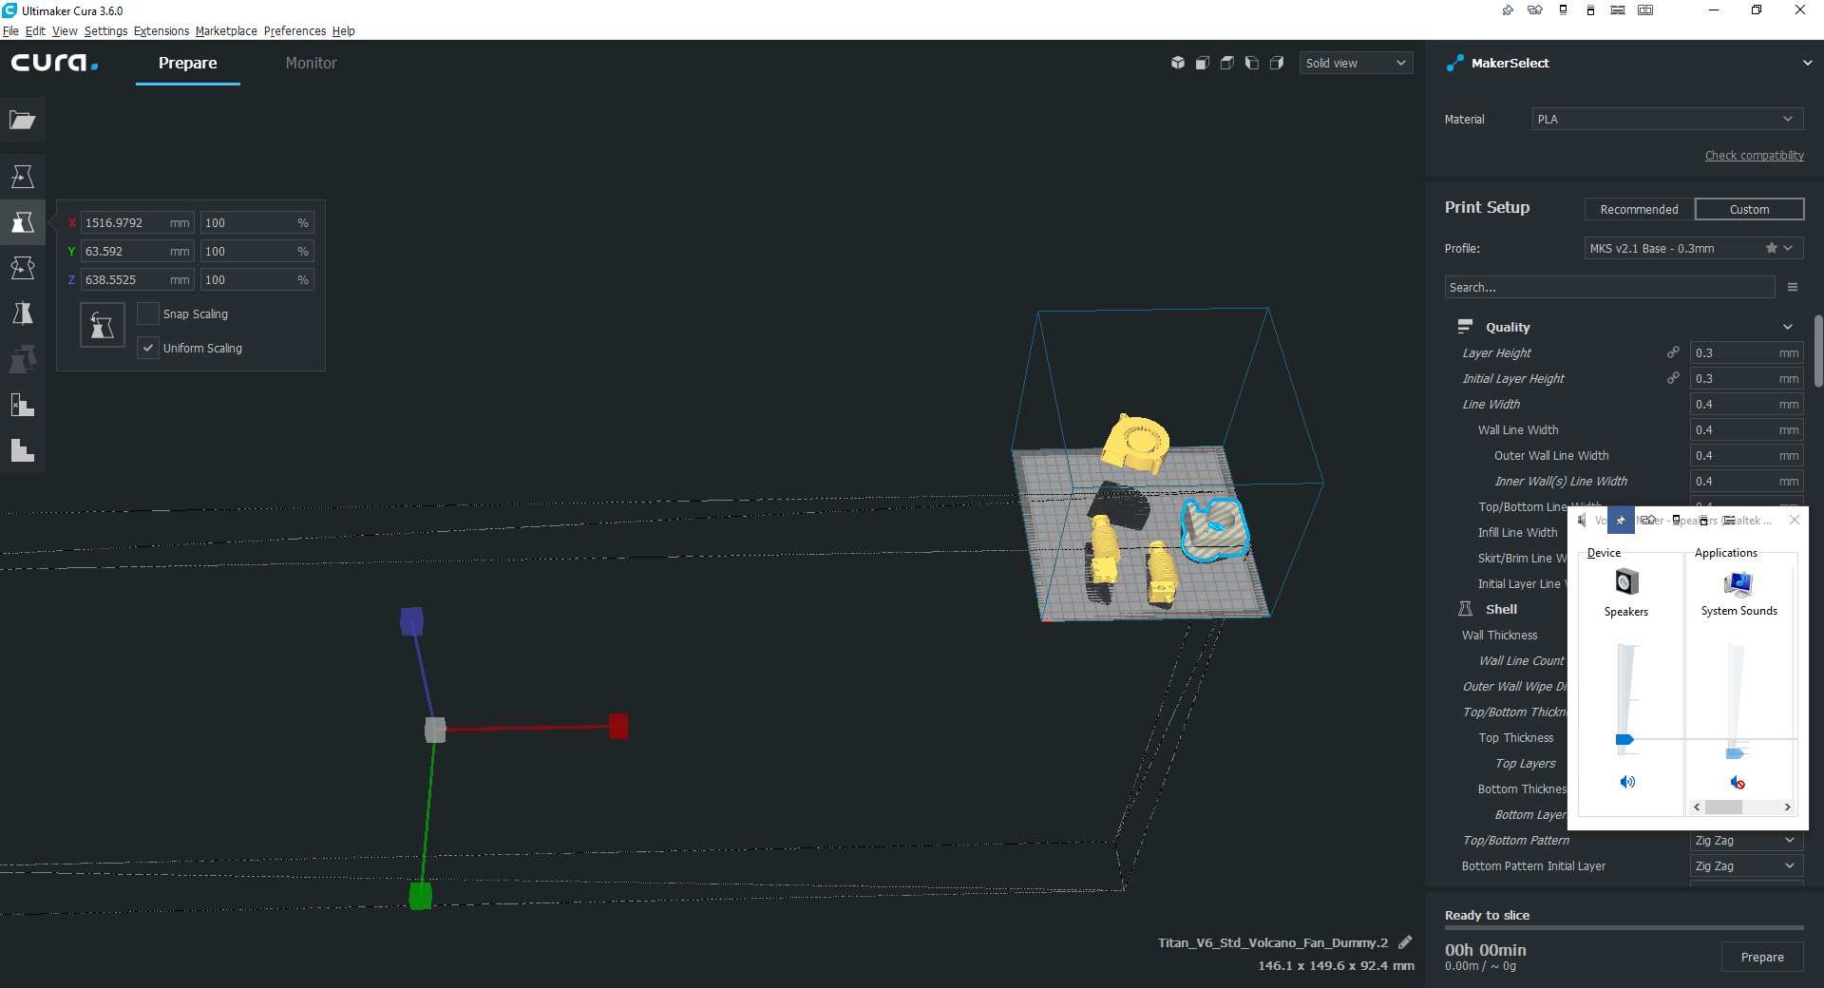Select the Support Blocker tool
Image resolution: width=1824 pixels, height=988 pixels.
coord(23,405)
